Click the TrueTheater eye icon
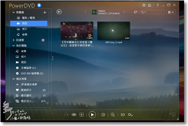The image size is (188, 126). coord(74,115)
